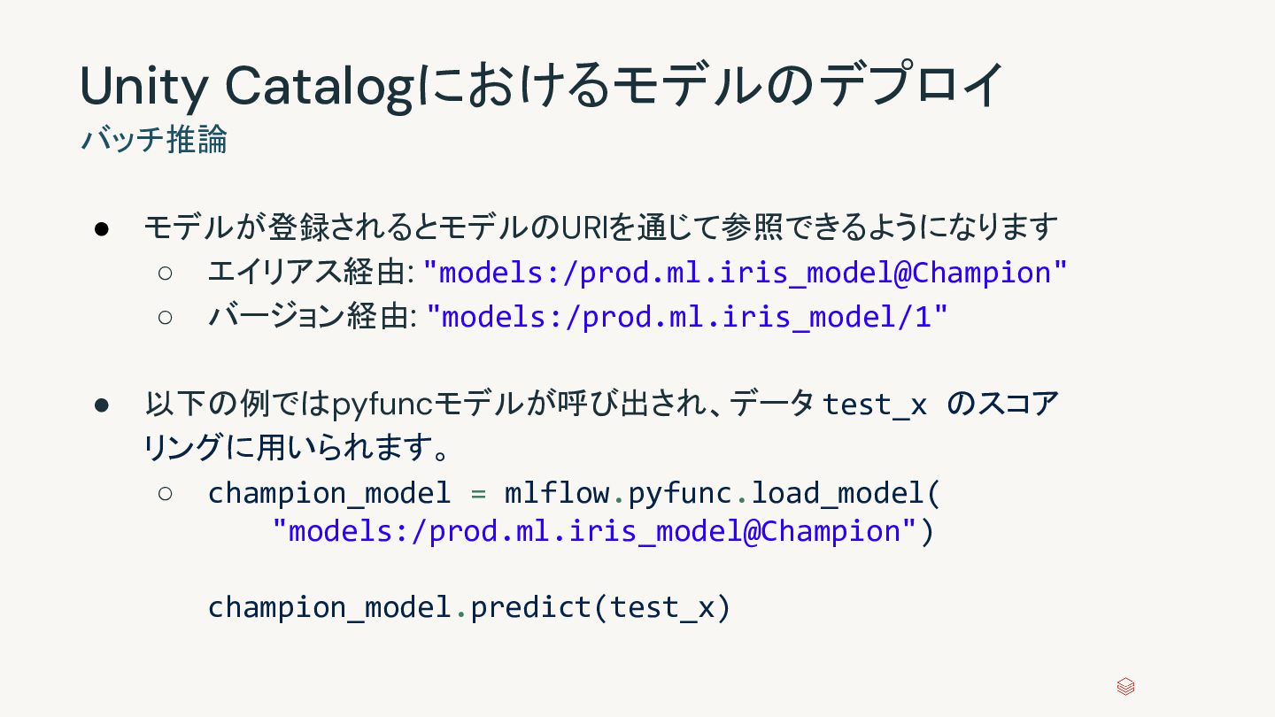
Task: Click the Databricks logo icon
Action: point(1125,686)
